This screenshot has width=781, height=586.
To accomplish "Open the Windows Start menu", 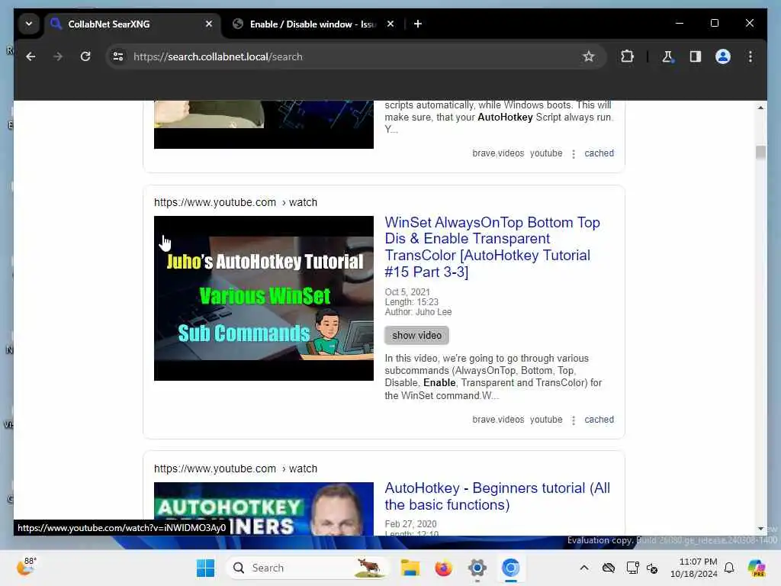I will (205, 568).
